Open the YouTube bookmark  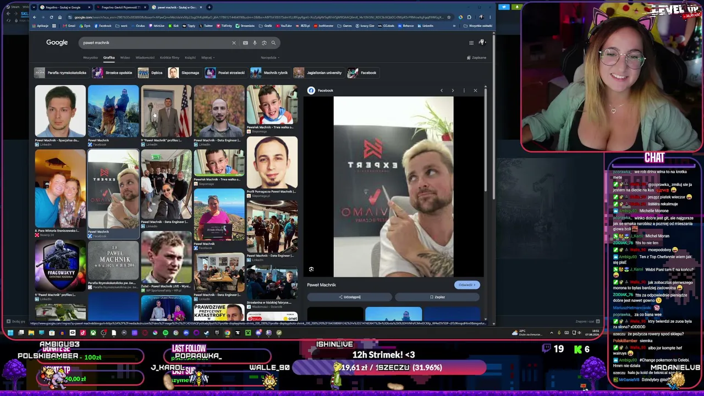(x=285, y=26)
